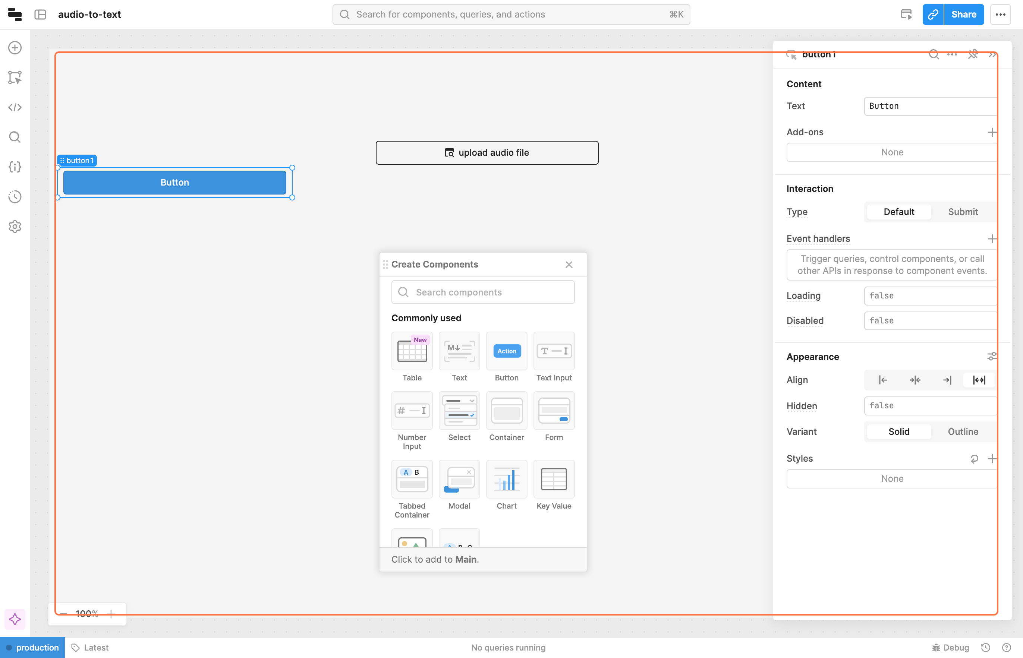This screenshot has height=658, width=1023.
Task: Set Align to center option
Action: 915,380
